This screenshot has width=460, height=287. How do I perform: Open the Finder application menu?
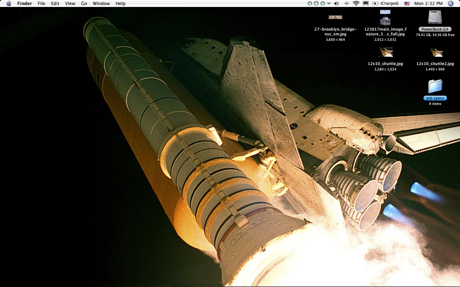[x=25, y=4]
